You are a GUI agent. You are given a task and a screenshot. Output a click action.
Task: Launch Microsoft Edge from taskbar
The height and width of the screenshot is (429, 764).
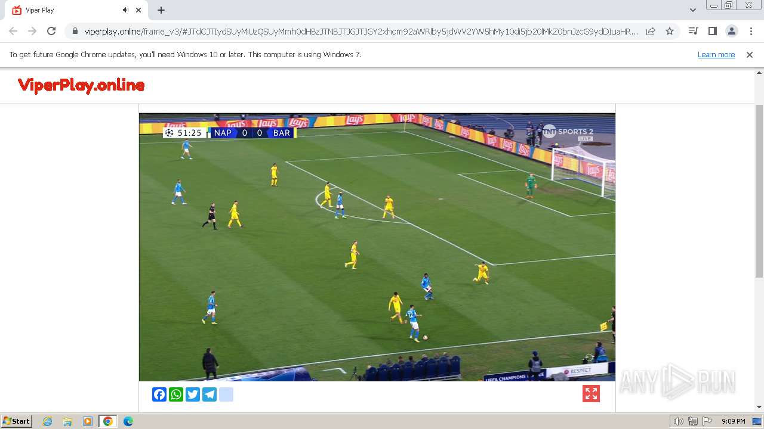(128, 421)
